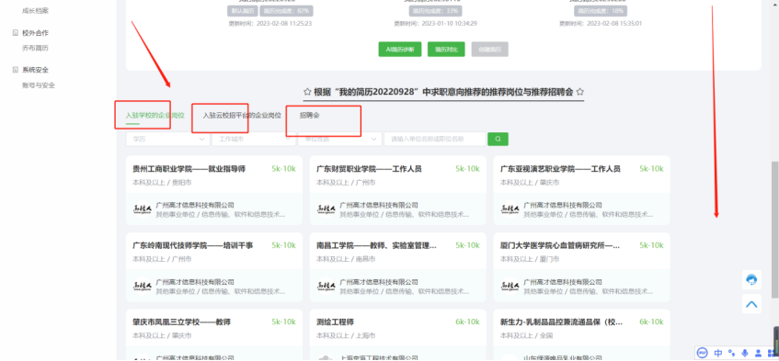
Task: Click the green search magnifier button
Action: click(x=498, y=139)
